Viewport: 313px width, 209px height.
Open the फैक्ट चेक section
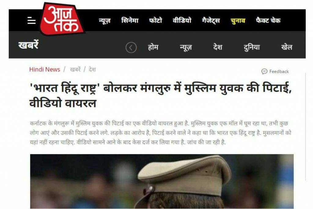pos(268,20)
